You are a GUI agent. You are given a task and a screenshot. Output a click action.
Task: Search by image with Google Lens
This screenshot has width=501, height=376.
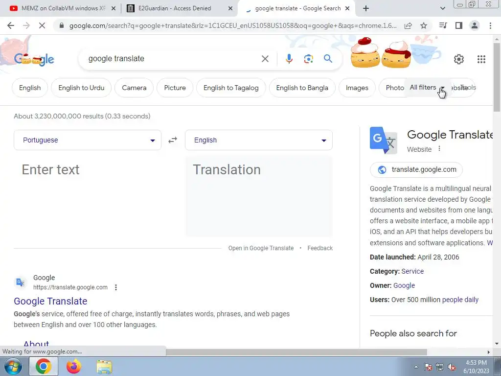coord(308,59)
